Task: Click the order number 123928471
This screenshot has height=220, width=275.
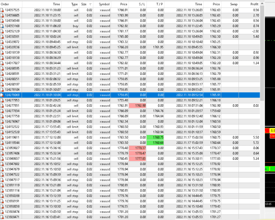Action: (12, 217)
